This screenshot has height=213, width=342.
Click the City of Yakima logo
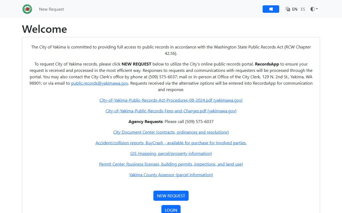[27, 9]
